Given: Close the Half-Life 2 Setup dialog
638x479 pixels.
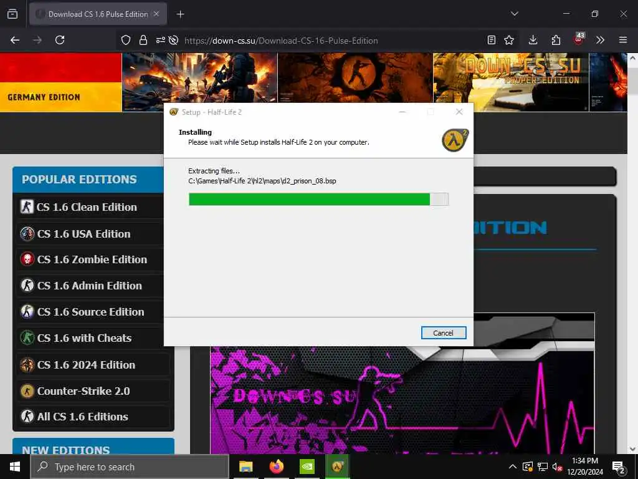Looking at the screenshot, I should pyautogui.click(x=459, y=112).
